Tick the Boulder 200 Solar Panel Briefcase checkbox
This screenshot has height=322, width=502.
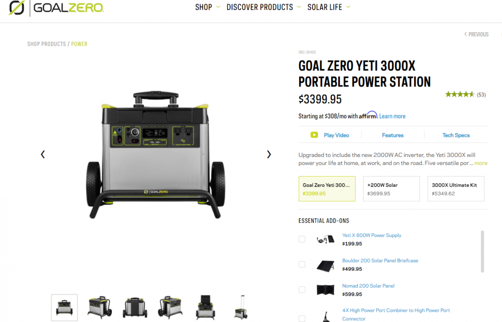(x=302, y=264)
